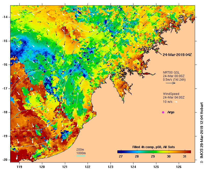
Task: Click longitude label '122'
Action: 88,167
